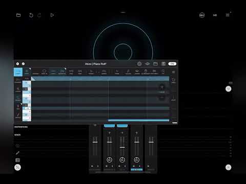The height and width of the screenshot is (184, 246).
Task: Add a node with third channel's plus
Action: 122,133
